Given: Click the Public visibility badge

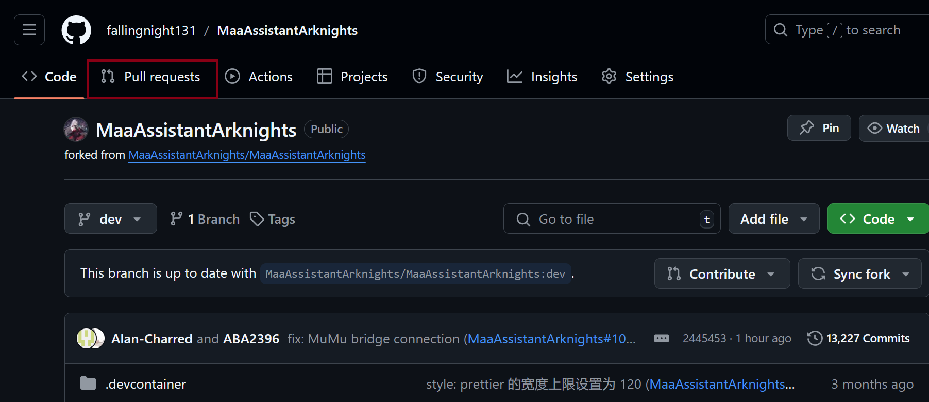Looking at the screenshot, I should [326, 129].
